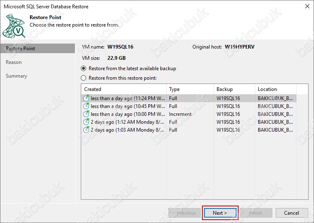Cancel the database restore wizard

(x=292, y=213)
